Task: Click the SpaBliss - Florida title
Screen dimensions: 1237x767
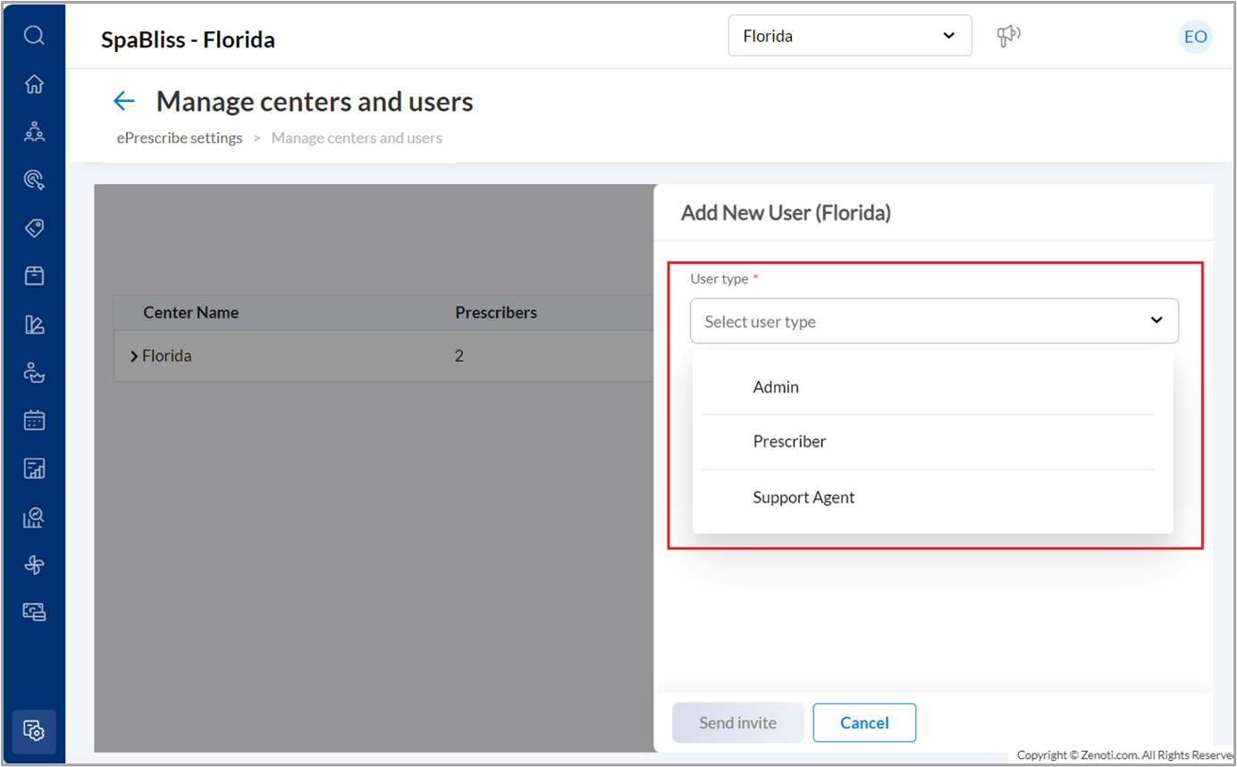Action: (188, 39)
